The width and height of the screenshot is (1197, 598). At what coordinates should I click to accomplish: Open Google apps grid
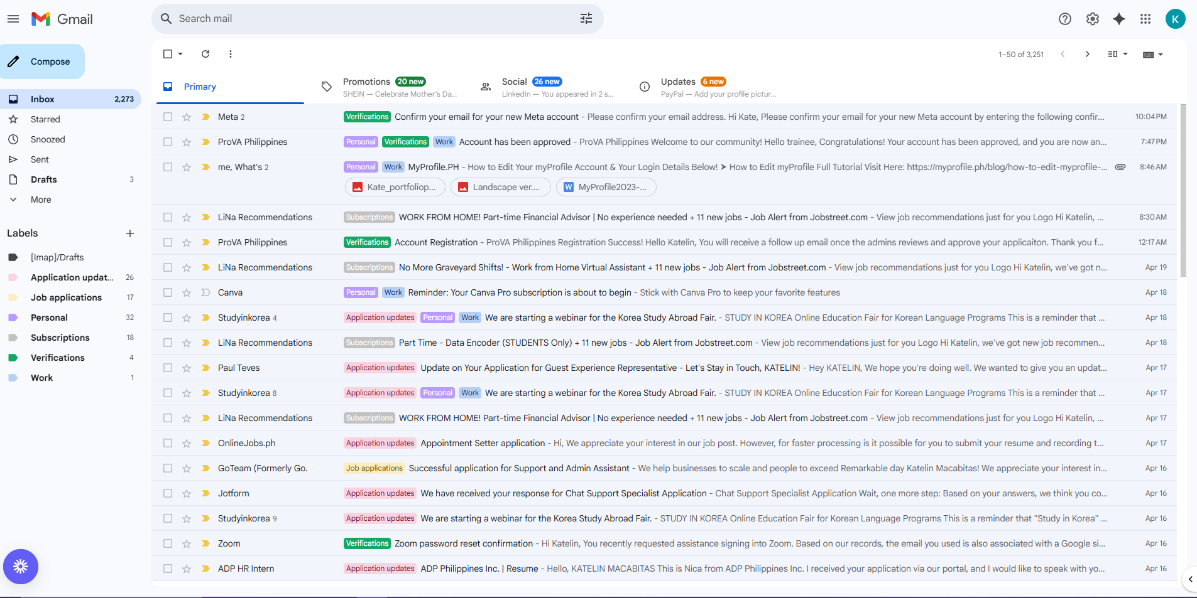(x=1145, y=19)
